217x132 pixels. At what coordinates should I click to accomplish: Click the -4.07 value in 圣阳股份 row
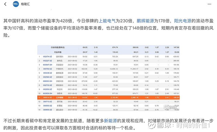[95, 77]
